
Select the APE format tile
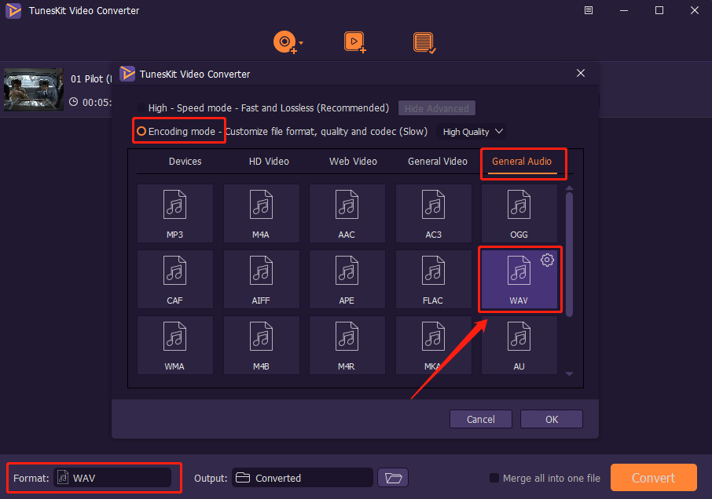(x=347, y=279)
